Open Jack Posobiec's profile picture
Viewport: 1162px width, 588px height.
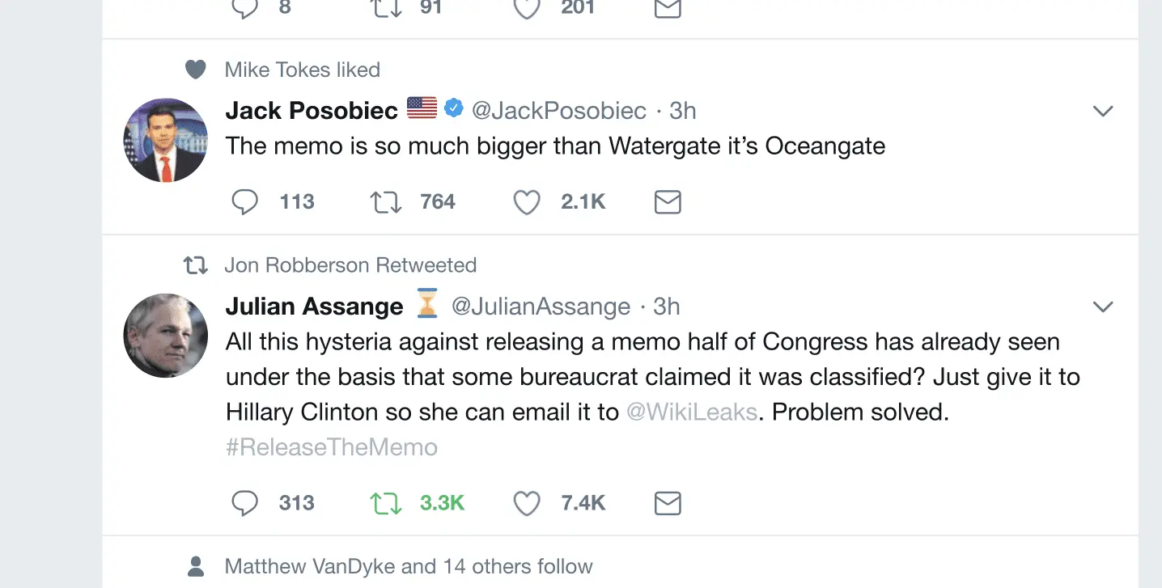click(x=165, y=140)
